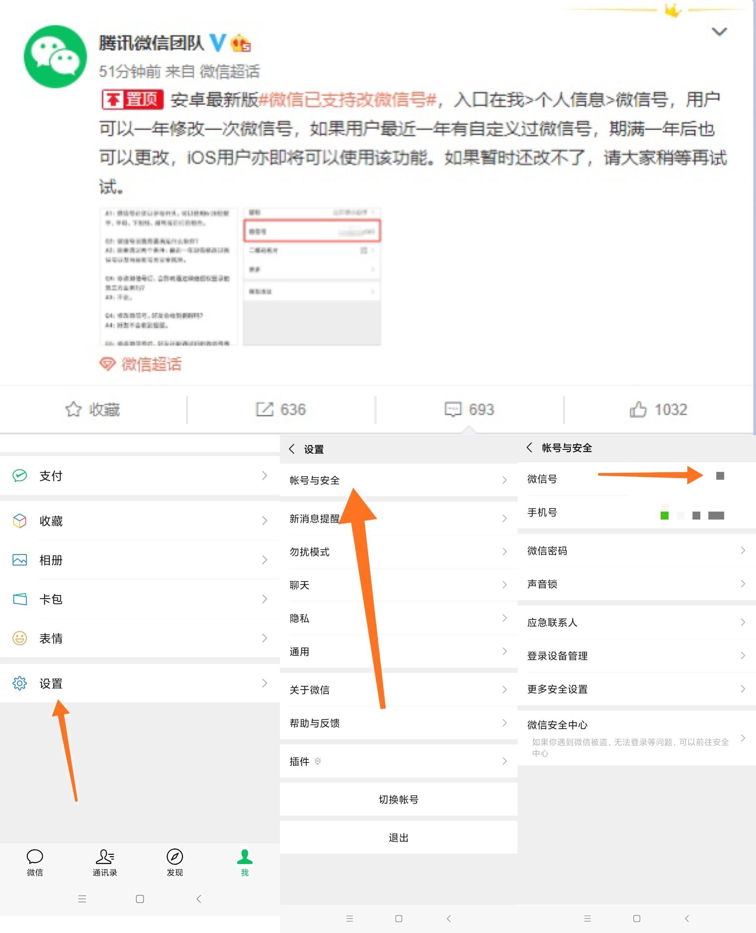Viewport: 756px width, 933px height.
Task: Switch to the 我 tab
Action: (245, 863)
